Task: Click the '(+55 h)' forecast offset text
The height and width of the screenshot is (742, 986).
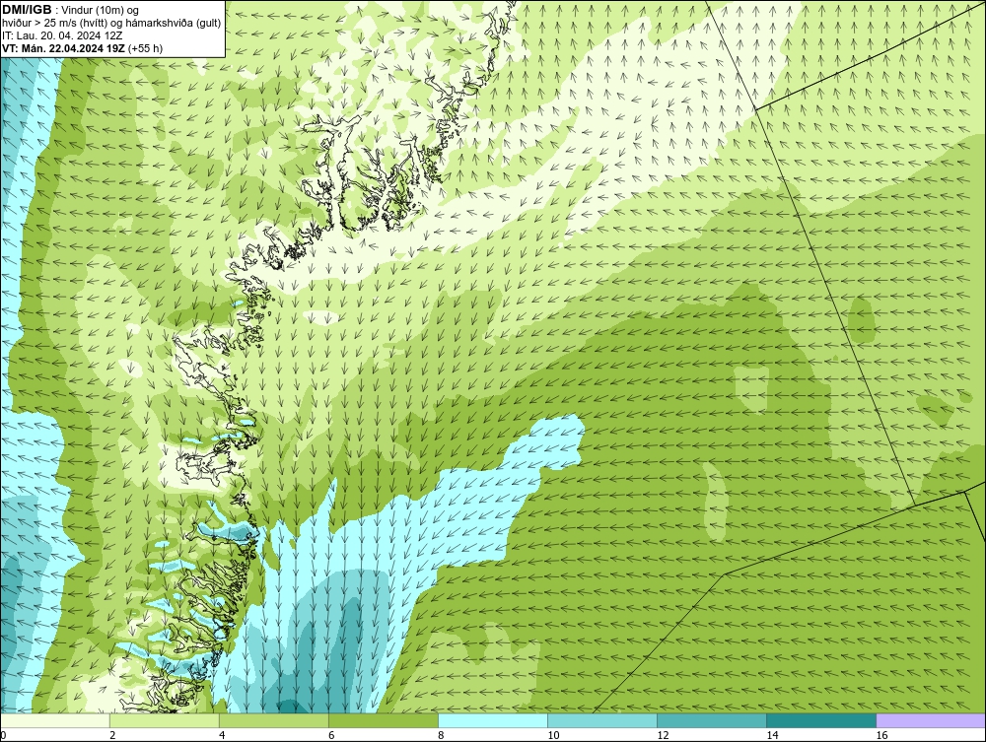Action: [x=145, y=48]
